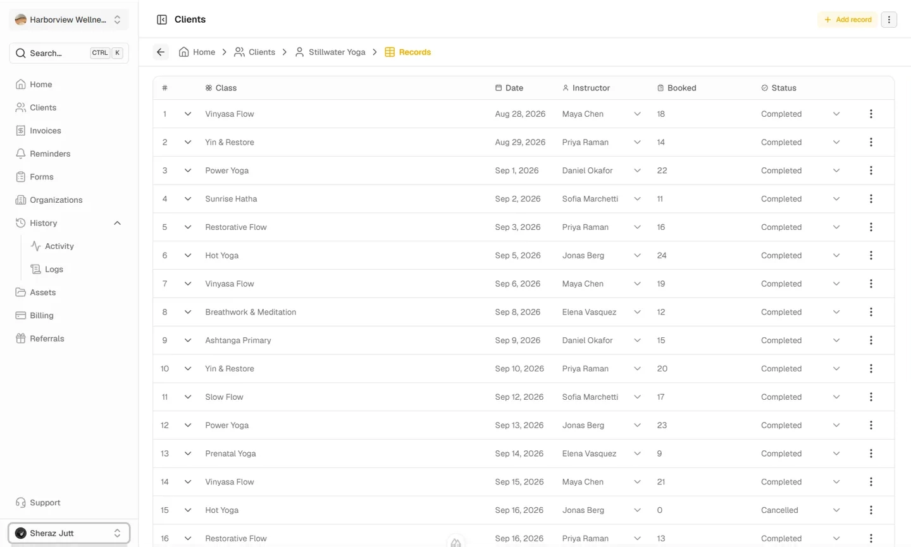Open Stillwater Yoga breadcrumb
Screen dimensions: 911x547
(x=330, y=52)
